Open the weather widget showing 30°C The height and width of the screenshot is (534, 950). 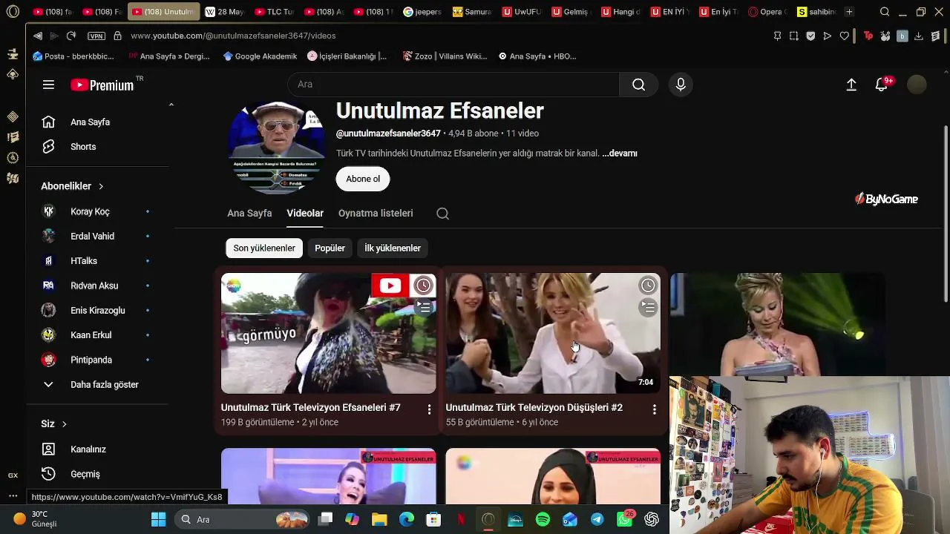coord(36,519)
